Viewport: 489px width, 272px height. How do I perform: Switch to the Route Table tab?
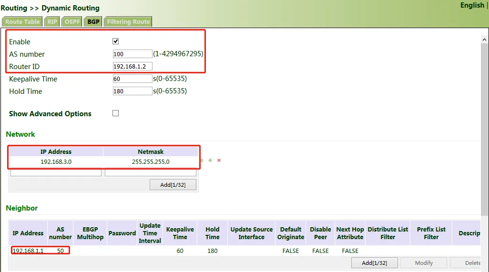pyautogui.click(x=22, y=21)
